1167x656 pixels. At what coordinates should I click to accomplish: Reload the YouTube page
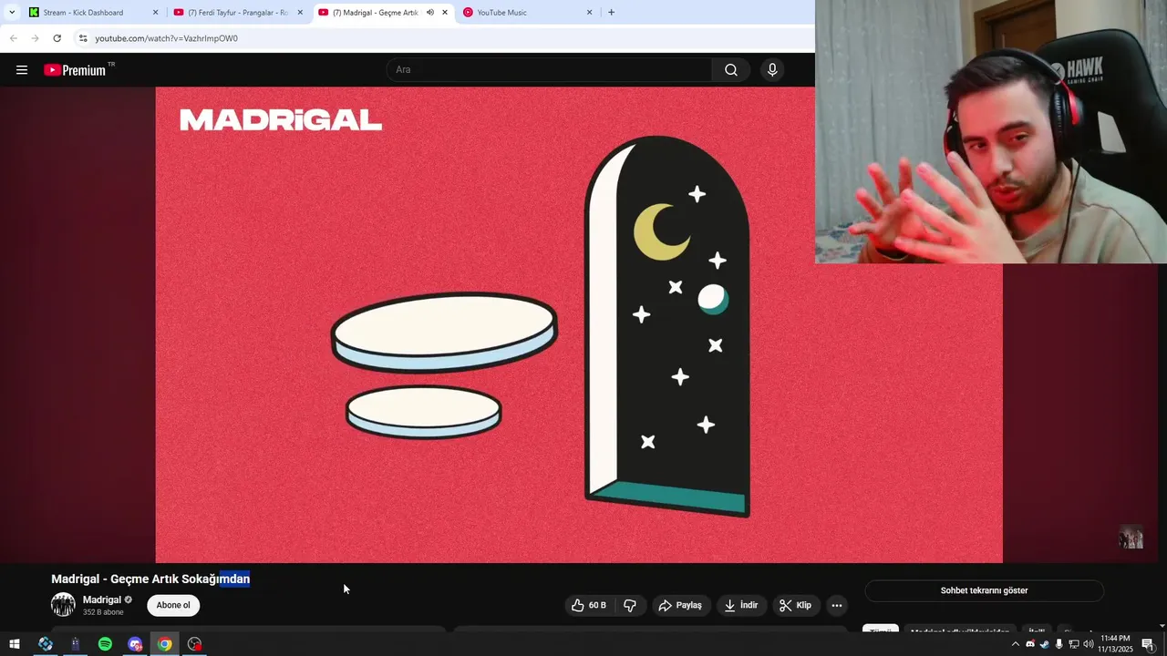point(57,38)
